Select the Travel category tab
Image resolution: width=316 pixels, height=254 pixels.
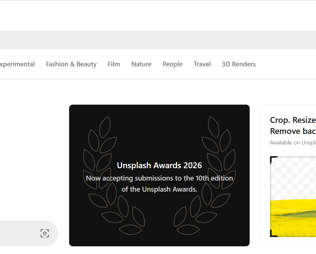[x=202, y=64]
